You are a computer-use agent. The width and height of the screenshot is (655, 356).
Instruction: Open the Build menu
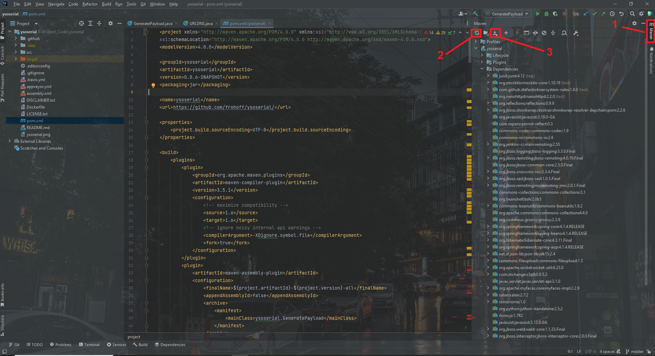click(x=106, y=4)
